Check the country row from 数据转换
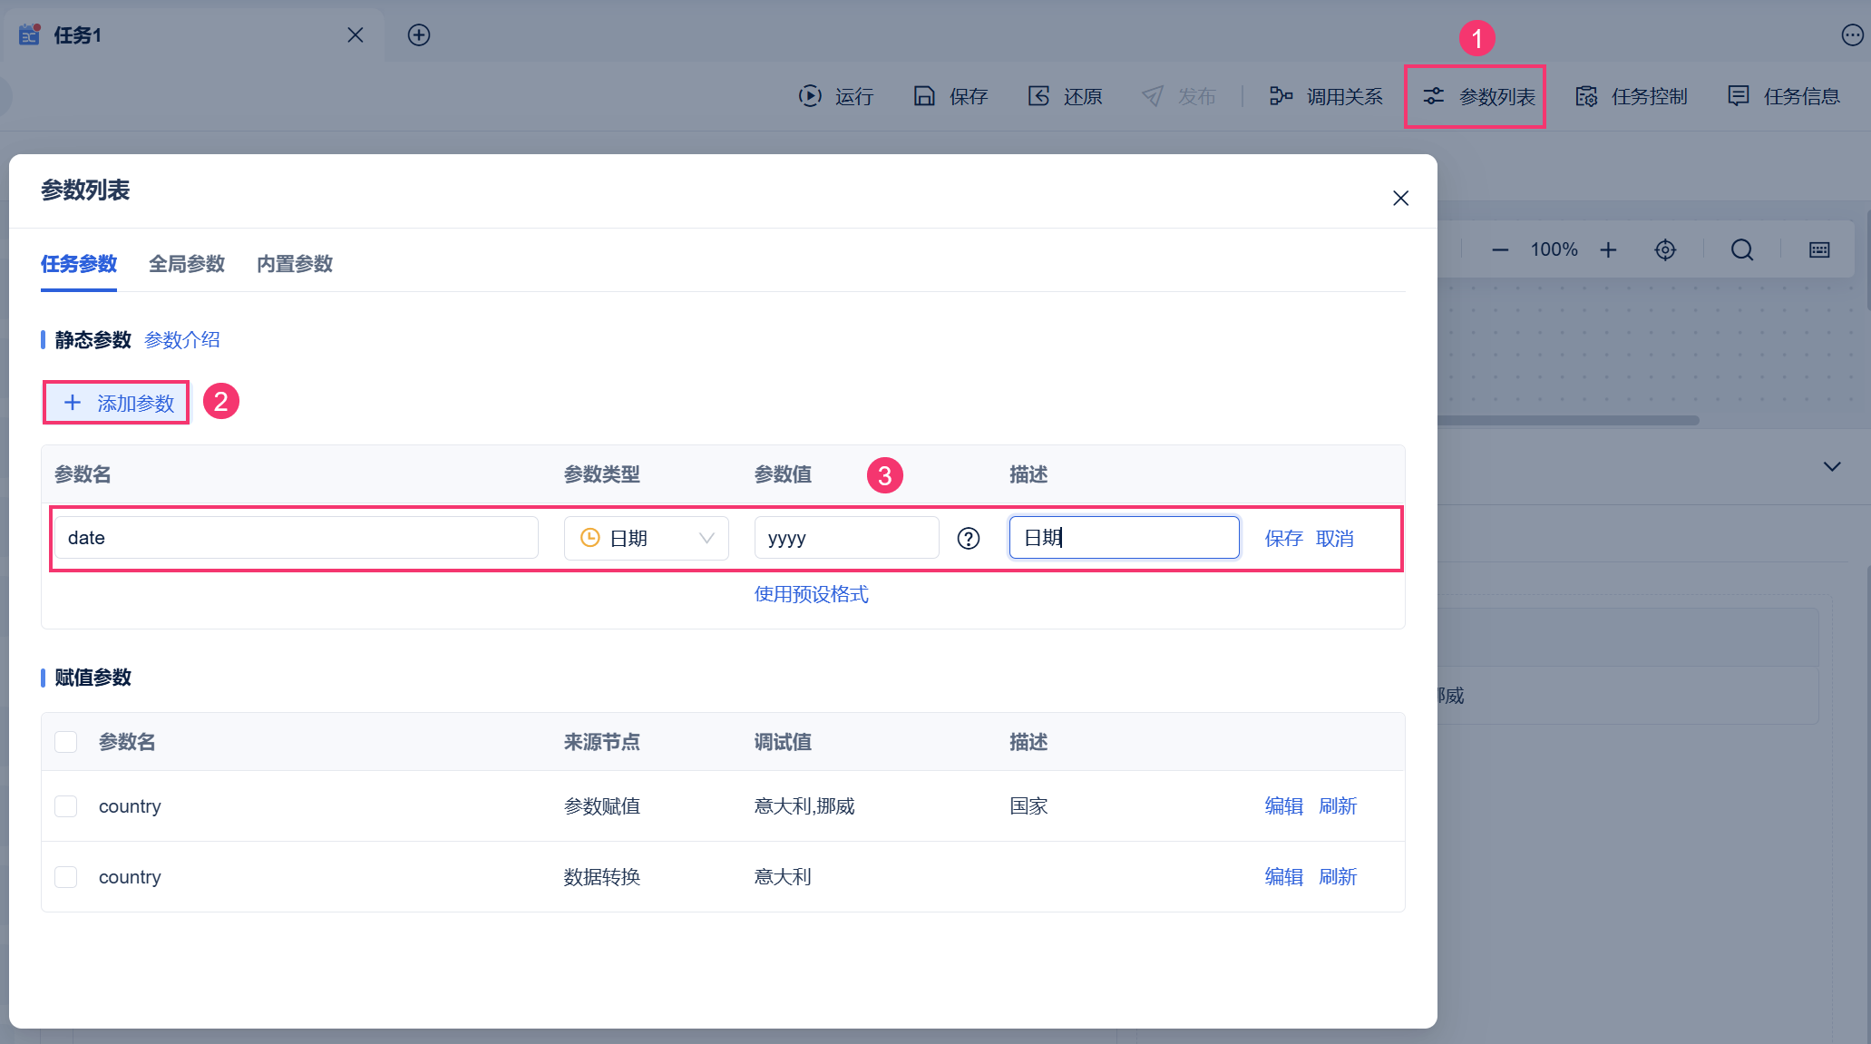 [66, 877]
